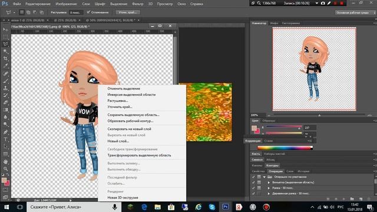Click the Уточн. край button
The image size is (377, 212).
(128, 12)
